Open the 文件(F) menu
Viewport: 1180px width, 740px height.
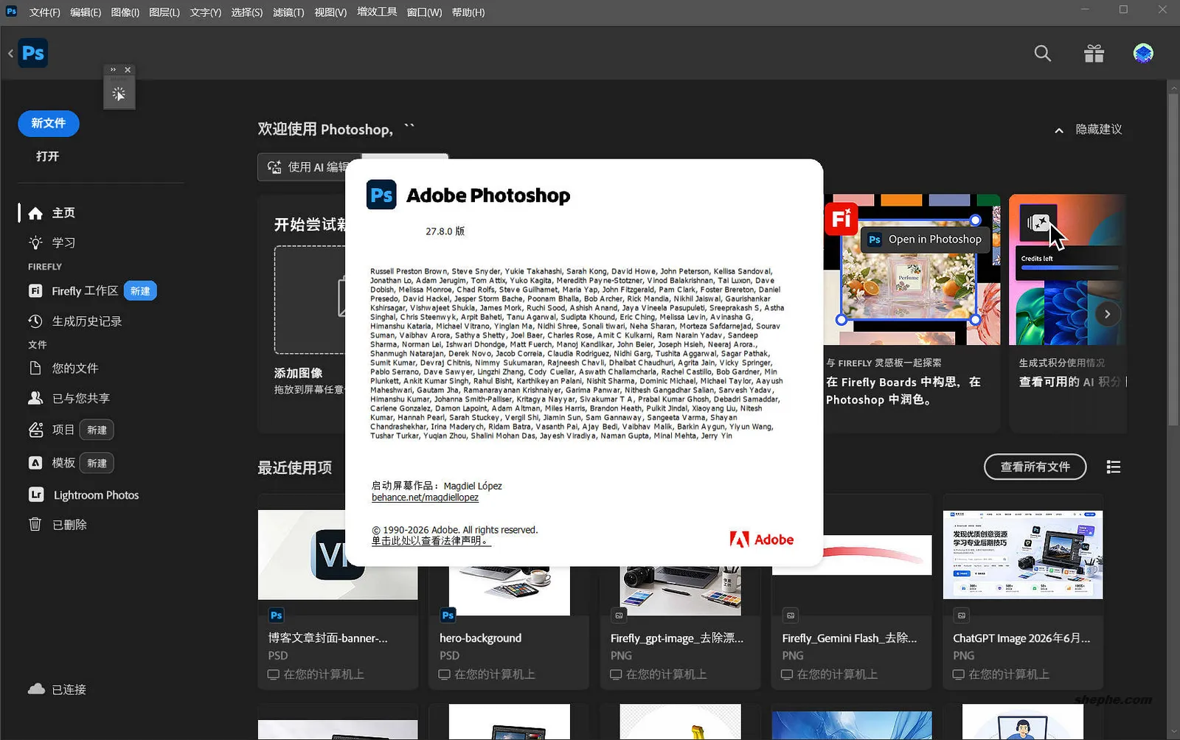45,13
